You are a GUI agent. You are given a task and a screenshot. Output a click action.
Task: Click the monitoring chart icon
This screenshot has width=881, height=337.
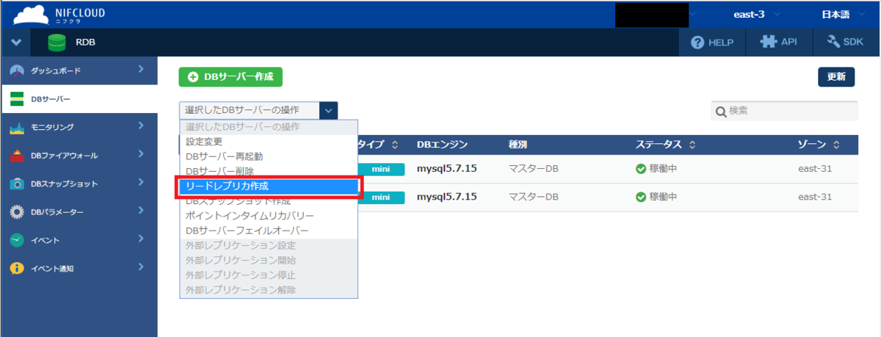pos(18,128)
